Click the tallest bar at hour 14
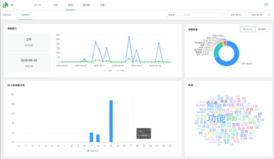274x159 pixels. (x=111, y=121)
